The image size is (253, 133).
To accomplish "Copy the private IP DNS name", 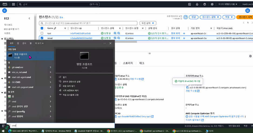I will (116, 100).
